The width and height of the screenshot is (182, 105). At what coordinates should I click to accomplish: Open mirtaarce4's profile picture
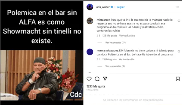click(90, 21)
